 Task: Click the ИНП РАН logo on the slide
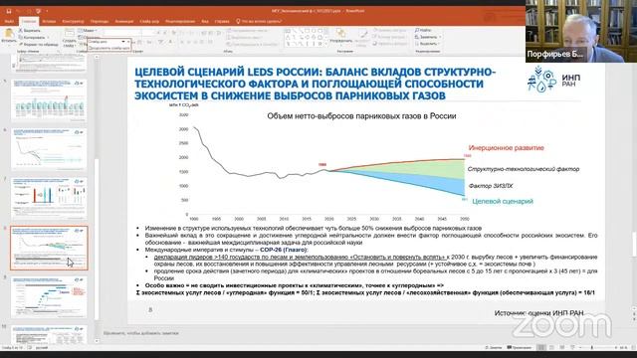click(553, 80)
